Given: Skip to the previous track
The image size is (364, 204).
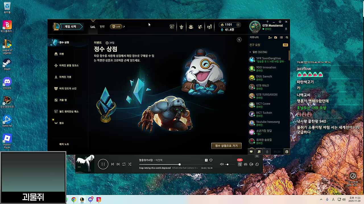Looking at the screenshot, I should click(x=113, y=164).
